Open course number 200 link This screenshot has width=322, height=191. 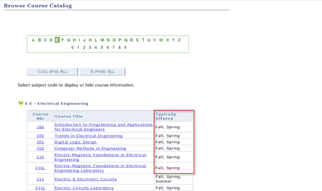point(40,136)
